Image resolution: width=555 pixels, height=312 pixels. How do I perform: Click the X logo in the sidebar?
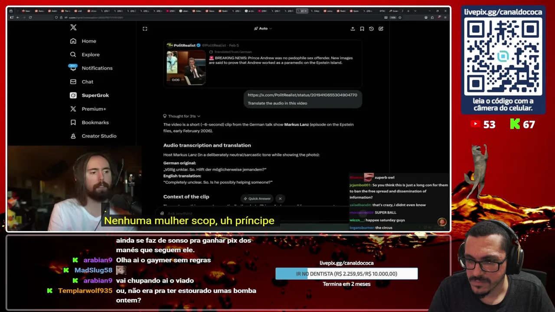[x=73, y=28]
